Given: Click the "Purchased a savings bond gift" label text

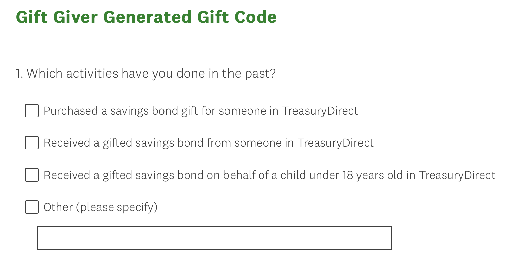Looking at the screenshot, I should (200, 111).
